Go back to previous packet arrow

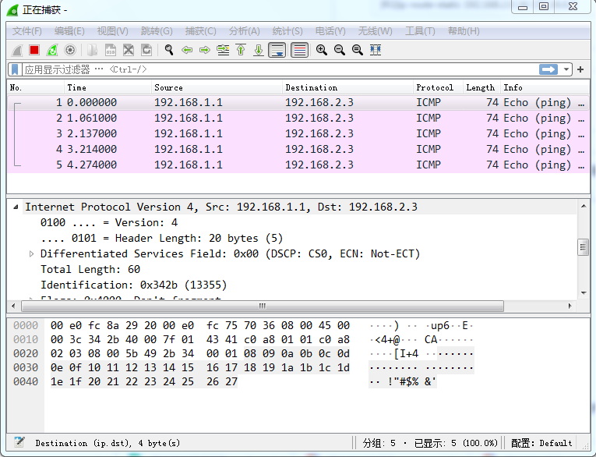(187, 50)
